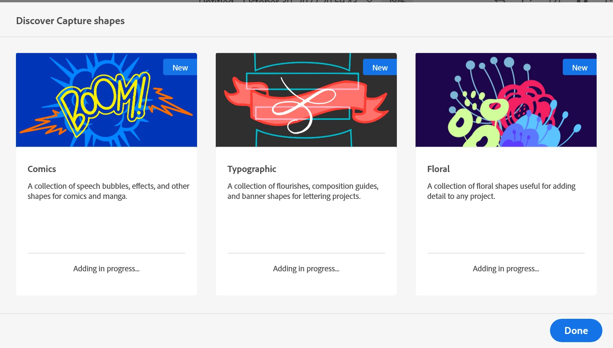613x348 pixels.
Task: Click the Floral progress bar
Action: 506,253
